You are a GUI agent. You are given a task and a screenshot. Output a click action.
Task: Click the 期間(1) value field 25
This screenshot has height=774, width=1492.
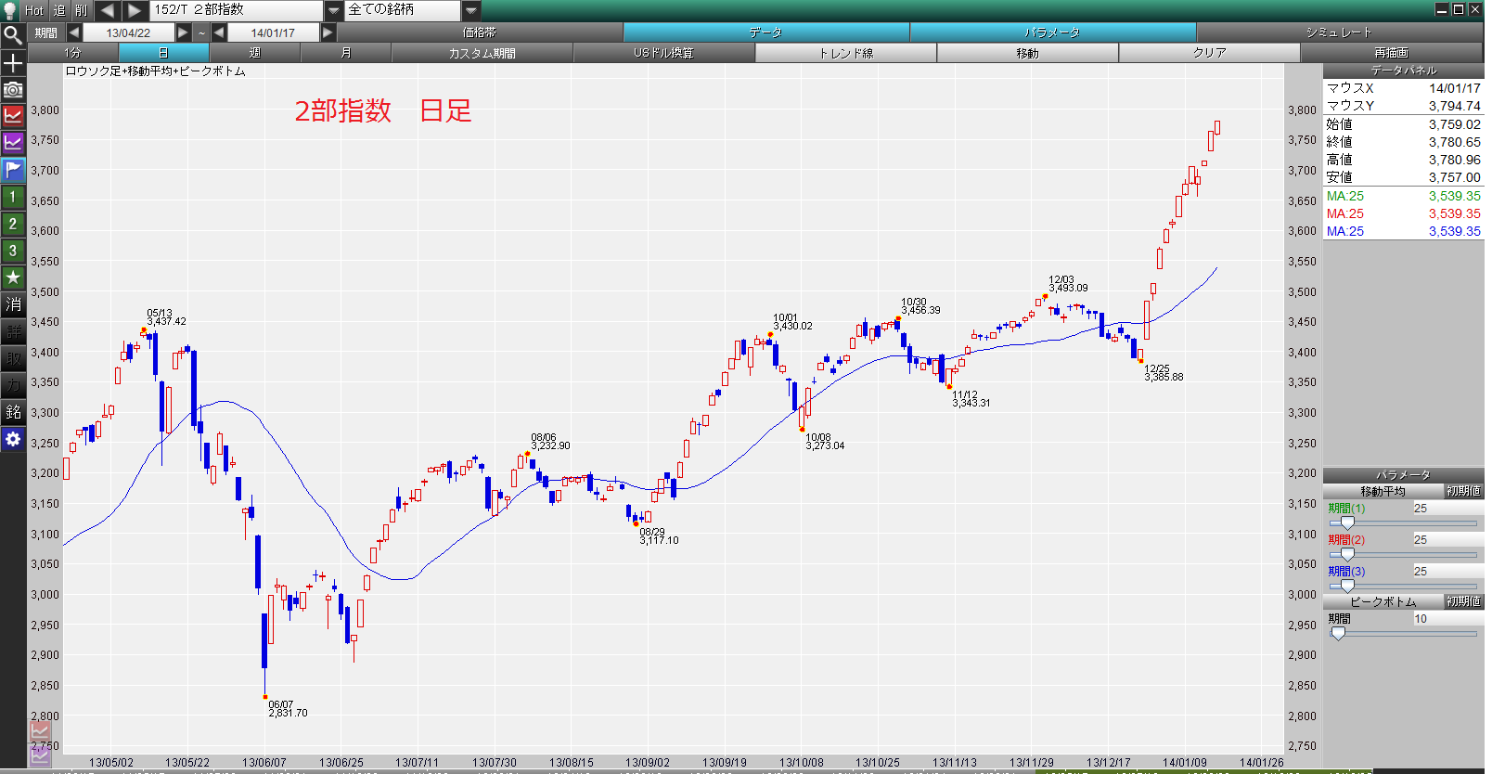[1447, 509]
